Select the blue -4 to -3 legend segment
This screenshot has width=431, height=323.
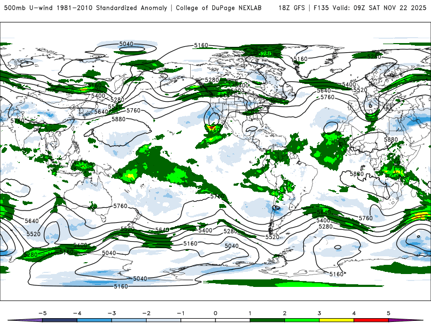94,320
